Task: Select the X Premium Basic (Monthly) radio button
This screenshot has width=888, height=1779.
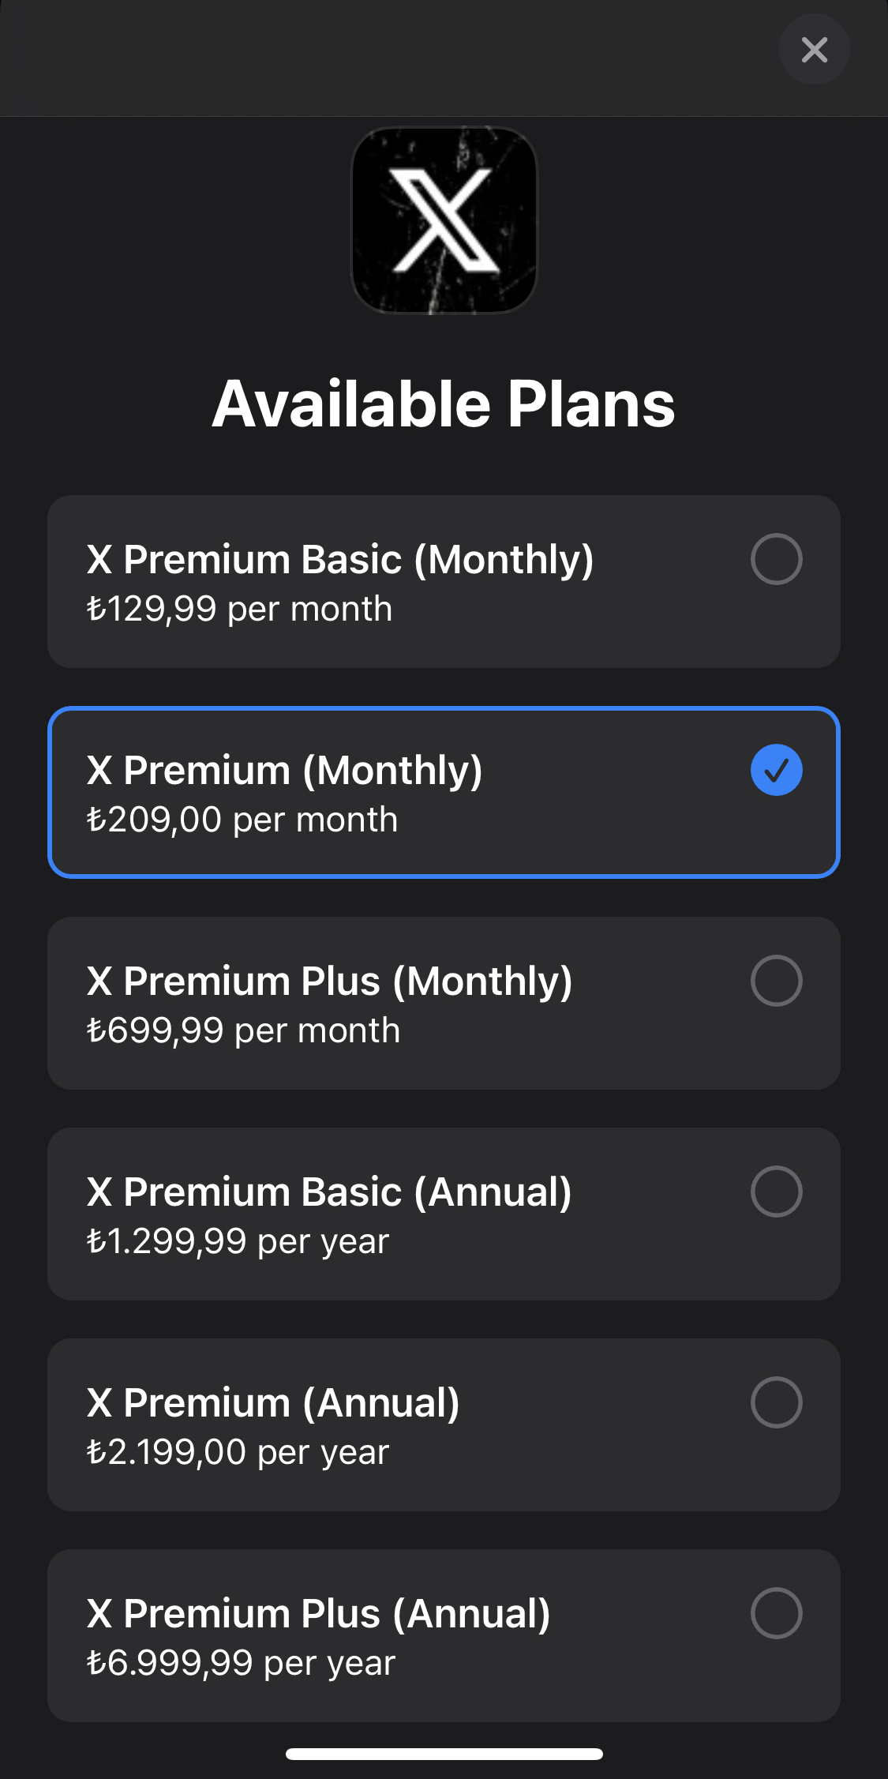Action: click(x=776, y=559)
